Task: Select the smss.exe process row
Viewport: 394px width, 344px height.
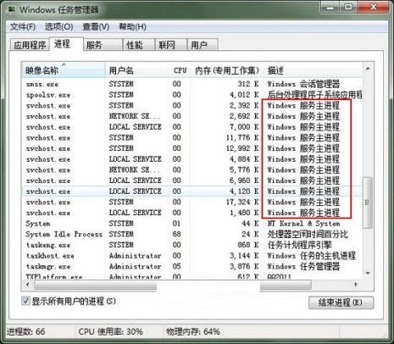Action: 192,84
